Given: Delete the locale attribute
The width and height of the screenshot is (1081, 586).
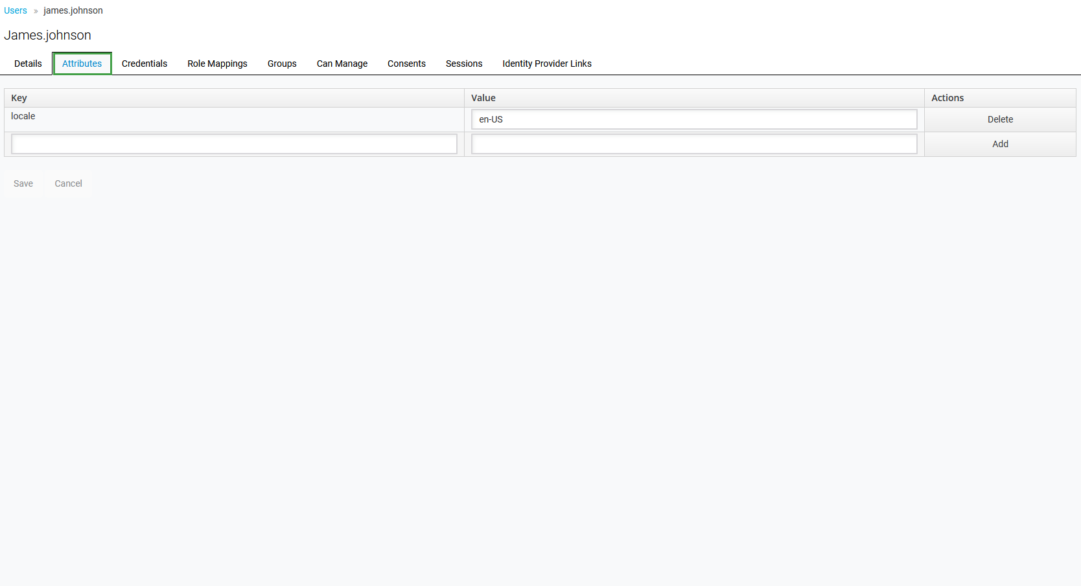Looking at the screenshot, I should pyautogui.click(x=1000, y=119).
